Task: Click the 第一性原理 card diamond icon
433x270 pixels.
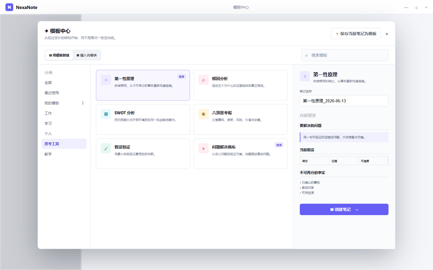Action: click(106, 80)
